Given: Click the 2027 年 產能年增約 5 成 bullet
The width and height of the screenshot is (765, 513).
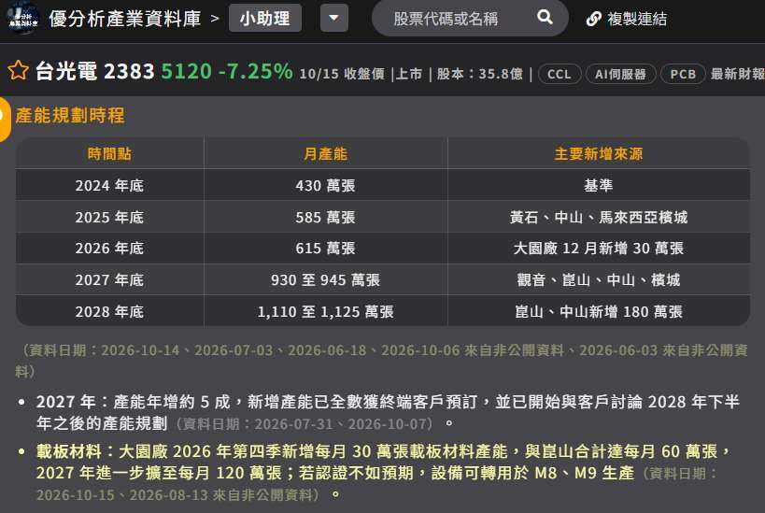Looking at the screenshot, I should pyautogui.click(x=388, y=412).
